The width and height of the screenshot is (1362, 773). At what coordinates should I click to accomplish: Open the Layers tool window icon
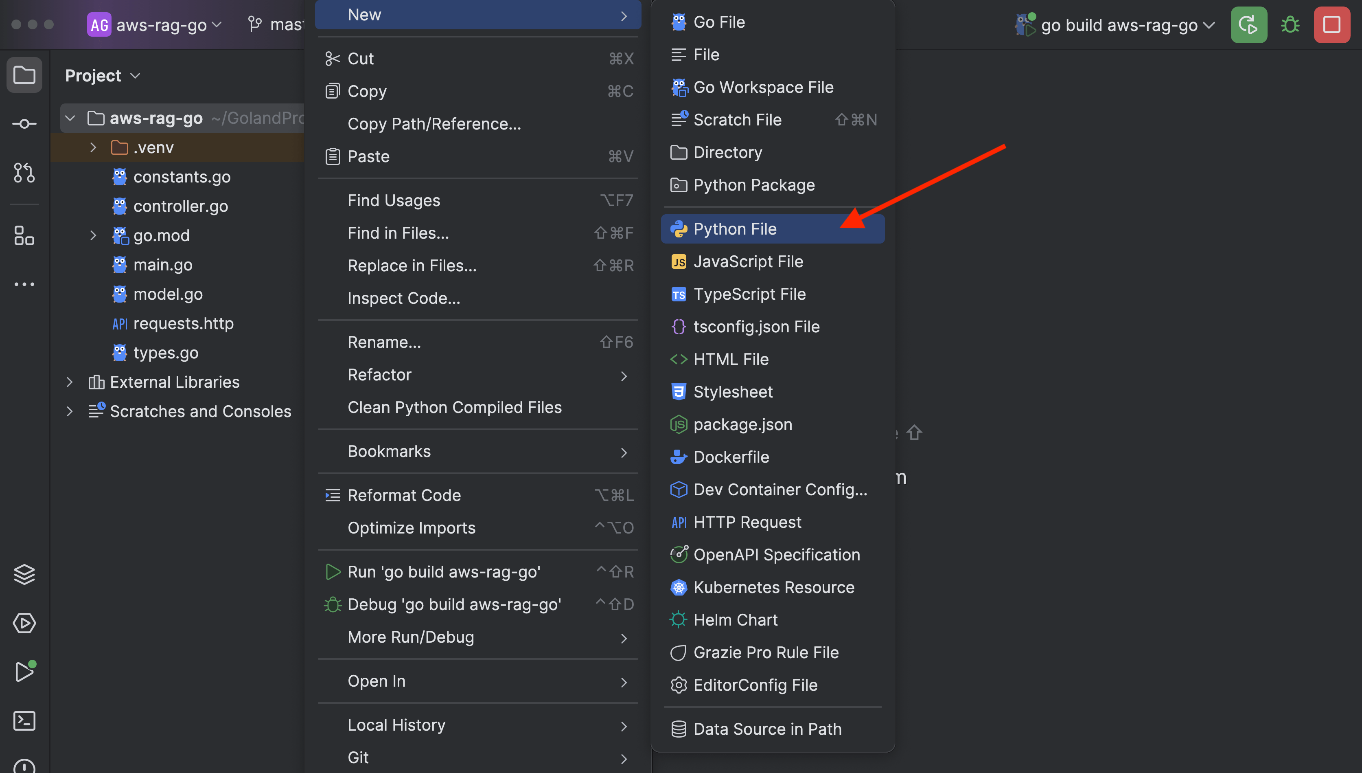24,574
